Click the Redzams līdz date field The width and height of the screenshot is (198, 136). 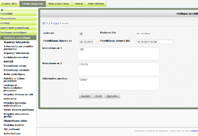point(144,34)
